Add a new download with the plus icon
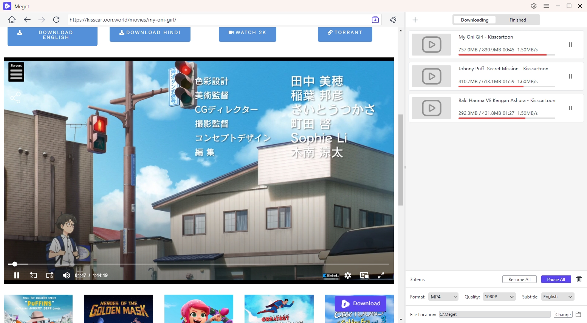This screenshot has height=323, width=587. pos(415,20)
